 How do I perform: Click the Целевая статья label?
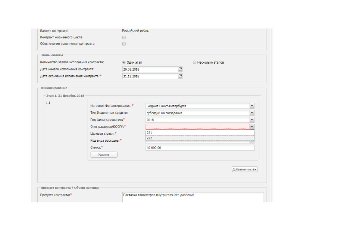pyautogui.click(x=103, y=134)
